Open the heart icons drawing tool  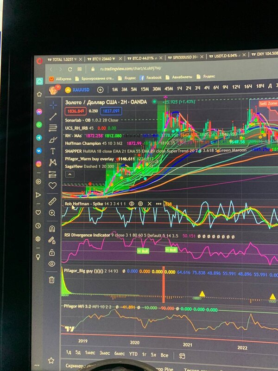52,185
